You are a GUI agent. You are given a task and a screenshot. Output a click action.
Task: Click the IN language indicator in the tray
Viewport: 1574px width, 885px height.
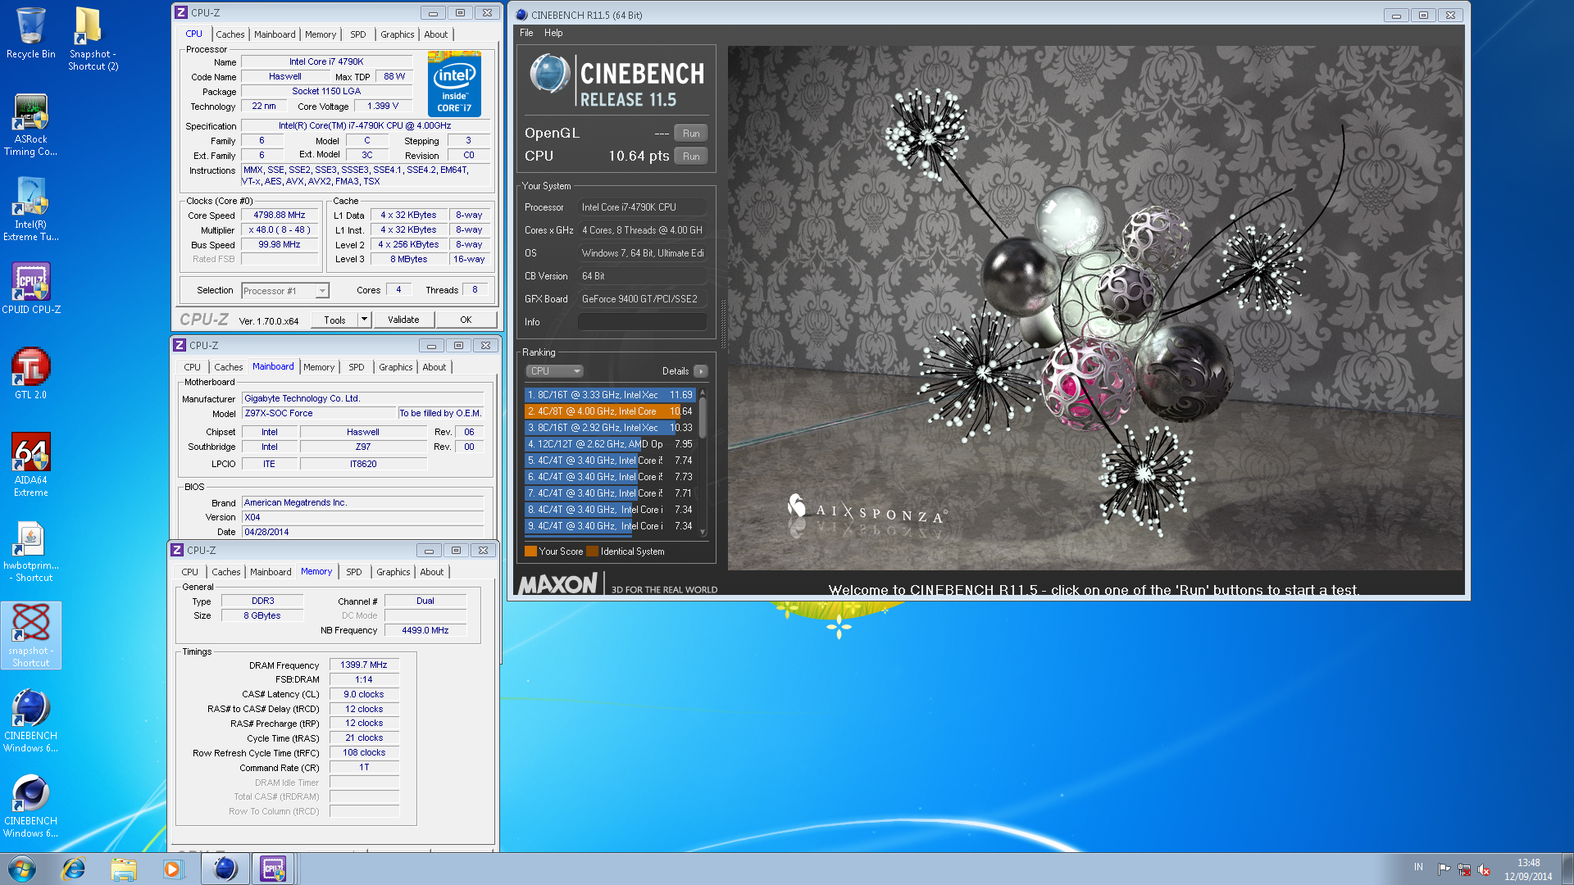point(1418,867)
